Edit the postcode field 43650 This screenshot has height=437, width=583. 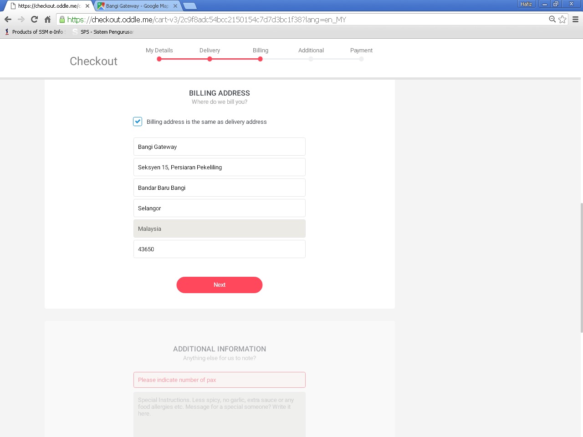[x=219, y=249]
